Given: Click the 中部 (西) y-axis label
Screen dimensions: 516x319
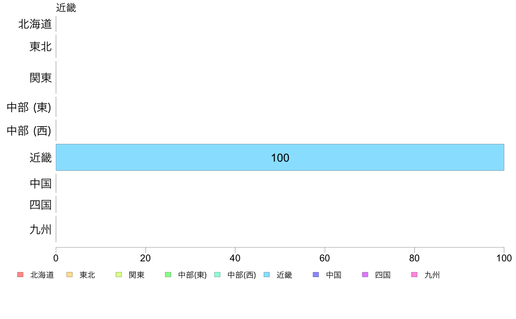Looking at the screenshot, I should 29,131.
